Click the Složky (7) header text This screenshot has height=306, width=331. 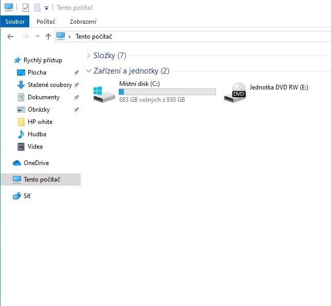110,56
